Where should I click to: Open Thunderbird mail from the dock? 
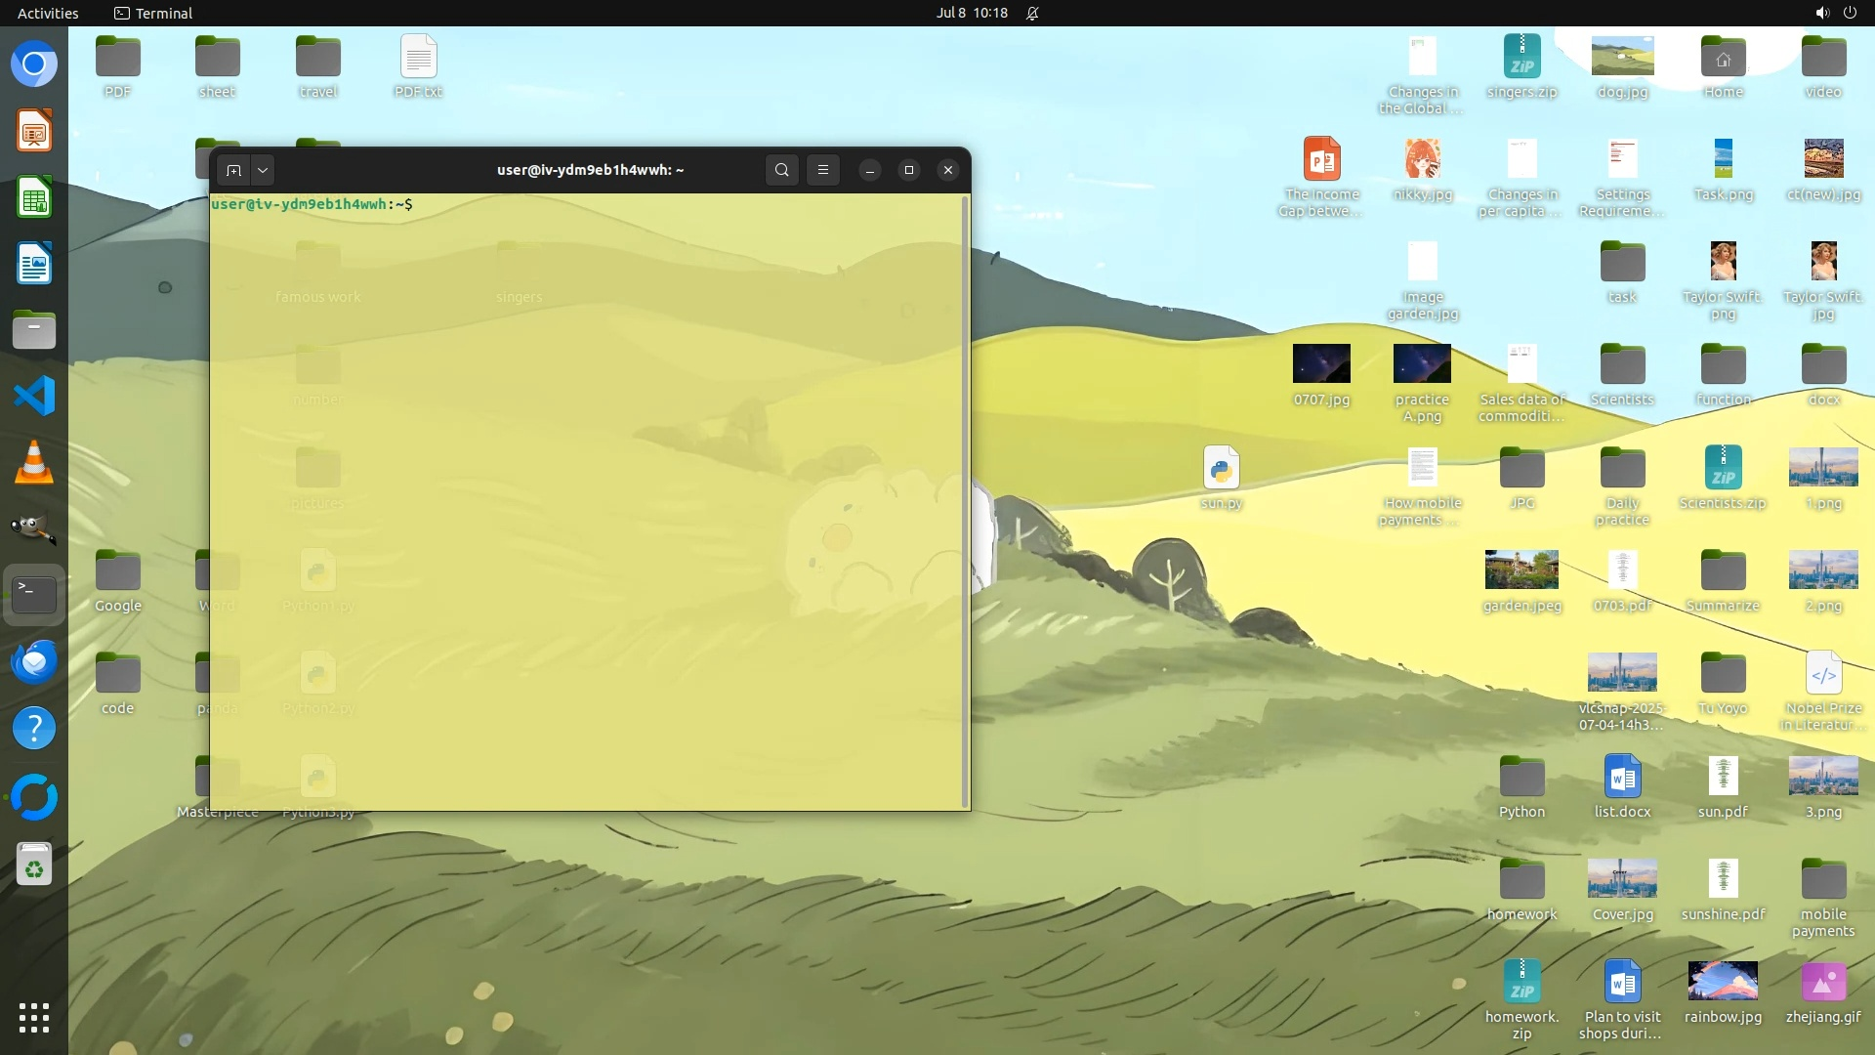34,661
